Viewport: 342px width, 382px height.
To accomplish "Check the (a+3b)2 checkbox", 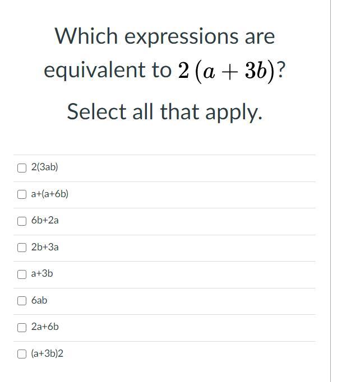I will coord(22,354).
